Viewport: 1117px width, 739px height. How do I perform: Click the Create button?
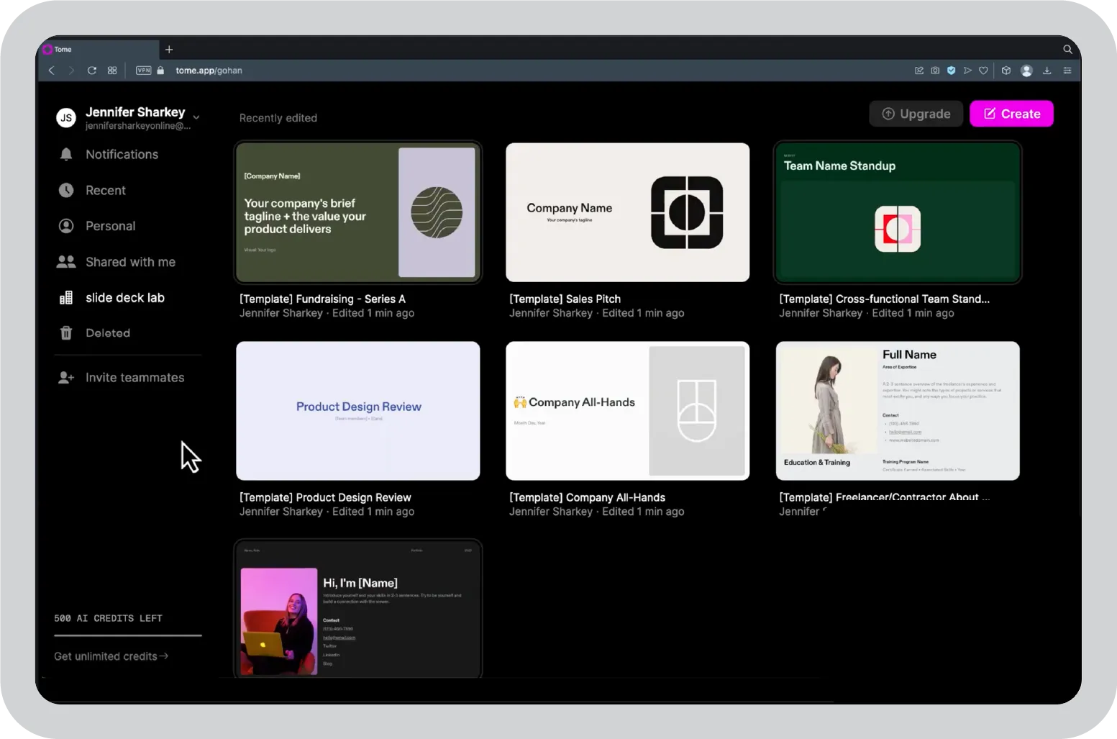1011,114
